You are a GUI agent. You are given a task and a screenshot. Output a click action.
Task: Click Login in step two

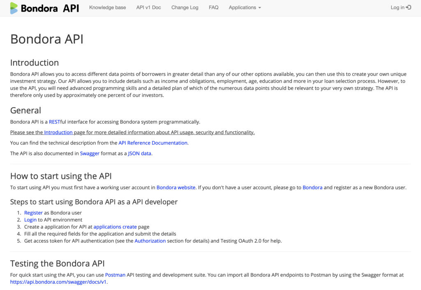30,220
